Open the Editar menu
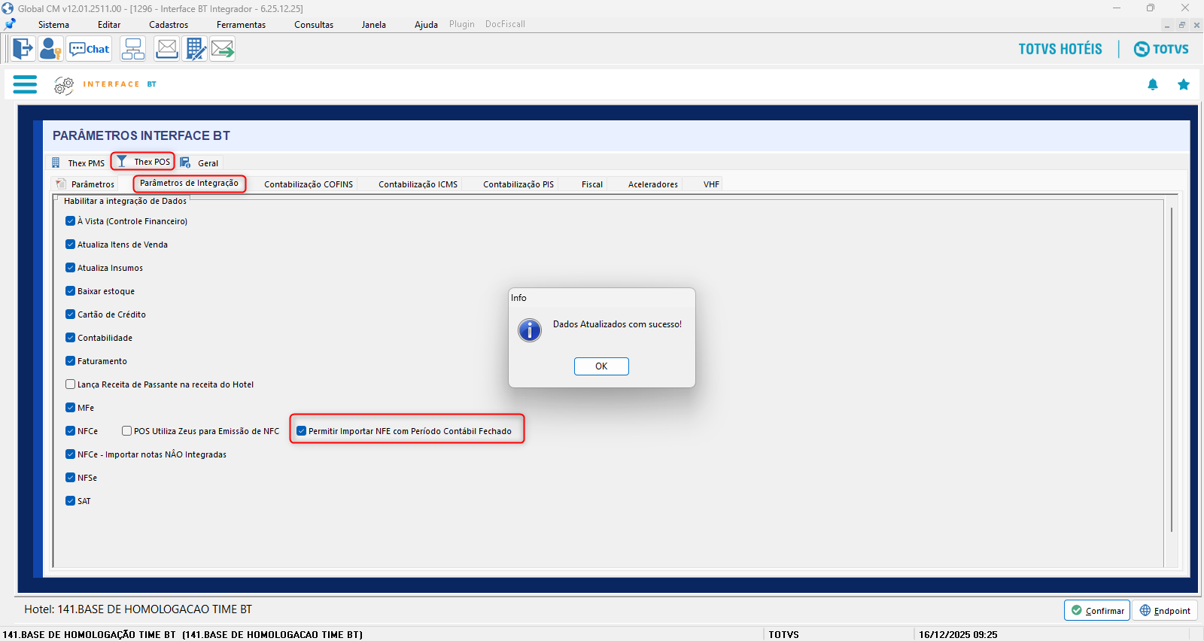 tap(109, 25)
